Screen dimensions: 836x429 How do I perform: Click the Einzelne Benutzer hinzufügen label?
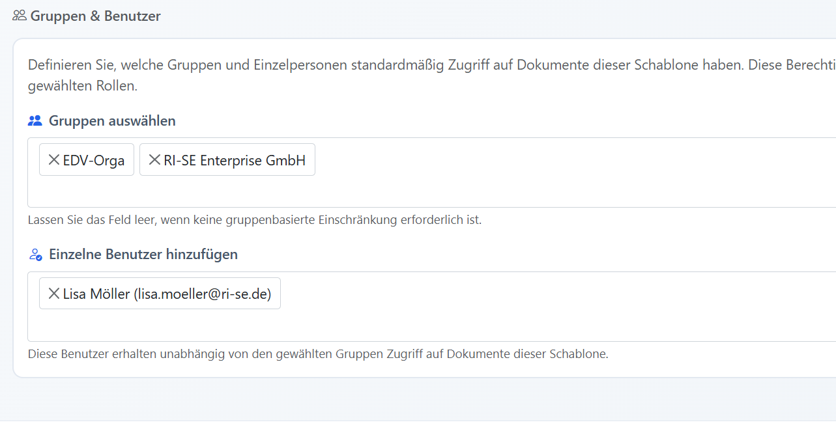click(143, 255)
